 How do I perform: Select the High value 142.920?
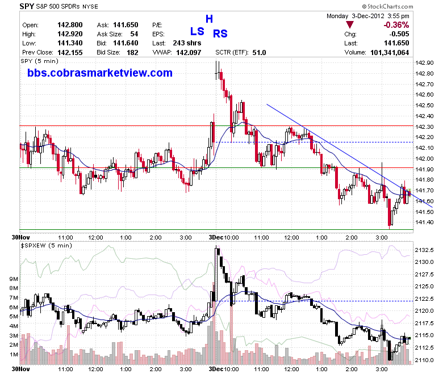click(70, 34)
